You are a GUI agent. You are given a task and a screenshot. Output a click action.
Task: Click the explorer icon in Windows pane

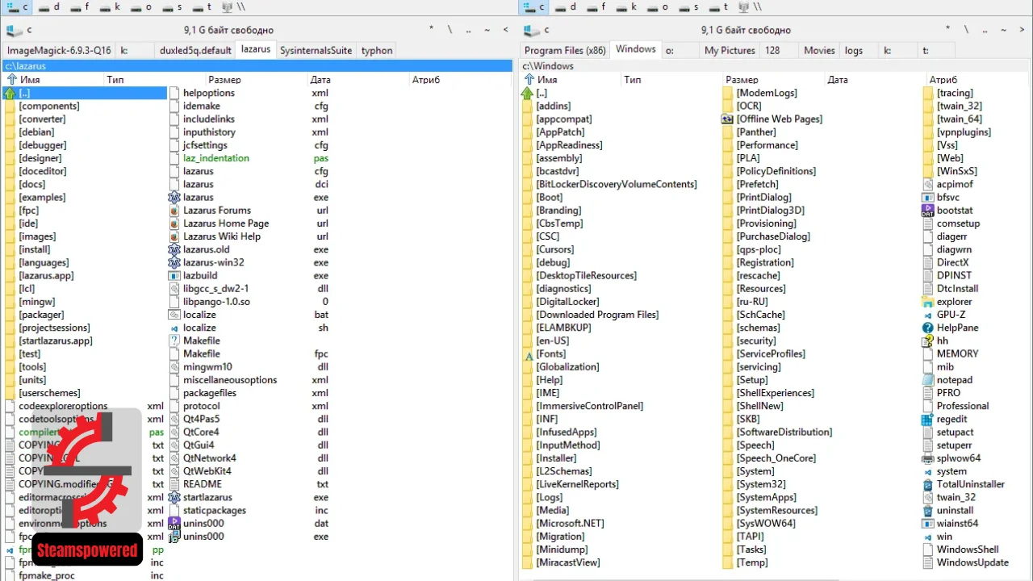point(928,302)
